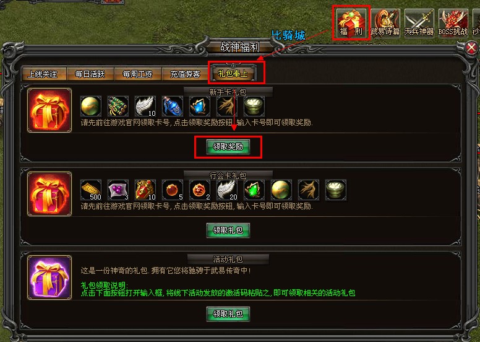Open the 天兵神器 crossed swords icon
480x342 pixels.
point(419,23)
